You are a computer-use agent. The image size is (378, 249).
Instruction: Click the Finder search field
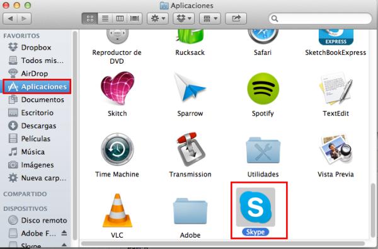pyautogui.click(x=320, y=18)
